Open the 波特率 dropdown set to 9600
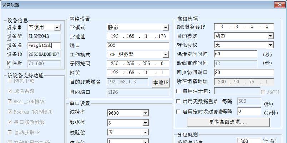This screenshot has height=143, width=287. 128,113
